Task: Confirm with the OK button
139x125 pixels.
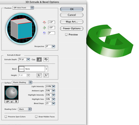Action: point(72,9)
